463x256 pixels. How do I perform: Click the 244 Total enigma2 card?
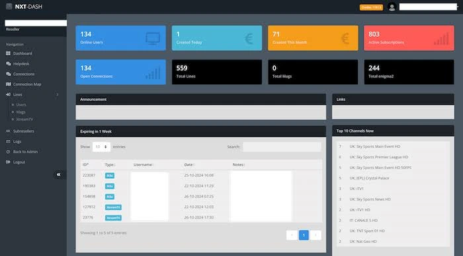(409, 72)
